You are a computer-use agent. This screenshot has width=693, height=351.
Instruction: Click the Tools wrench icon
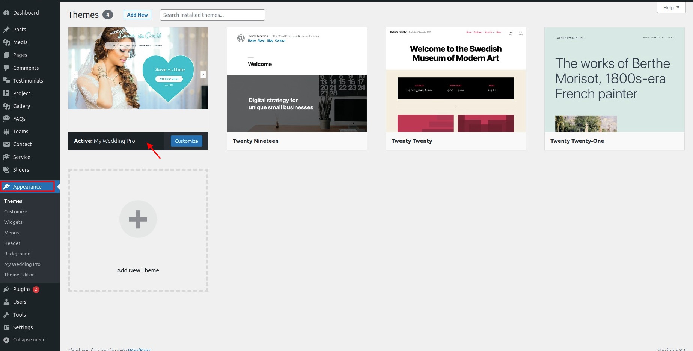6,315
